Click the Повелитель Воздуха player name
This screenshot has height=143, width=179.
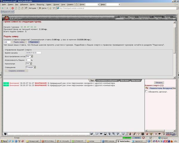click(x=161, y=88)
